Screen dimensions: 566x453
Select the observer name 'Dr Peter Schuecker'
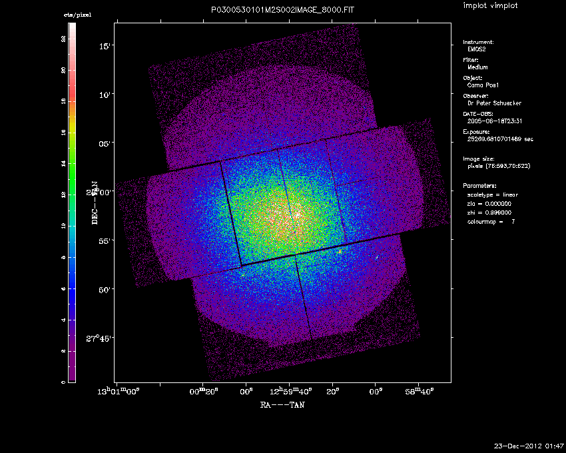coord(494,103)
